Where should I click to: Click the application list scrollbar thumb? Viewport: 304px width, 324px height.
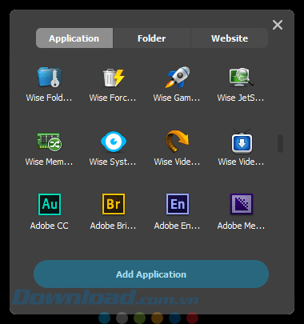(280, 143)
